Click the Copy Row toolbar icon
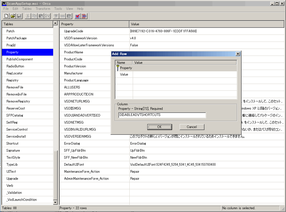Screen dimensions: 286x212 (62, 16)
